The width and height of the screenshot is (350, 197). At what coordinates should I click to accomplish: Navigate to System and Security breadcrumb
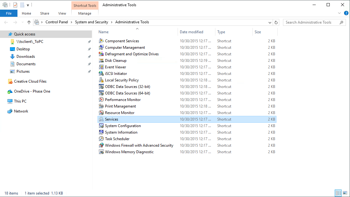[92, 22]
